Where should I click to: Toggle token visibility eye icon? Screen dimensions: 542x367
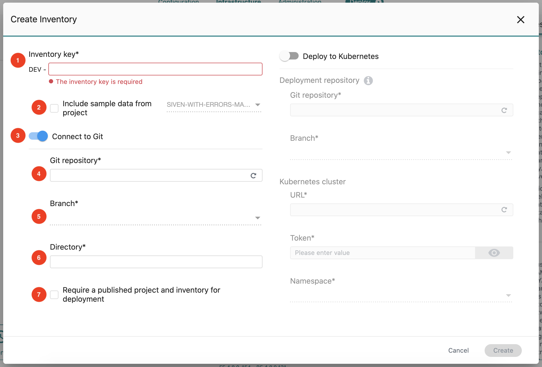coord(494,253)
